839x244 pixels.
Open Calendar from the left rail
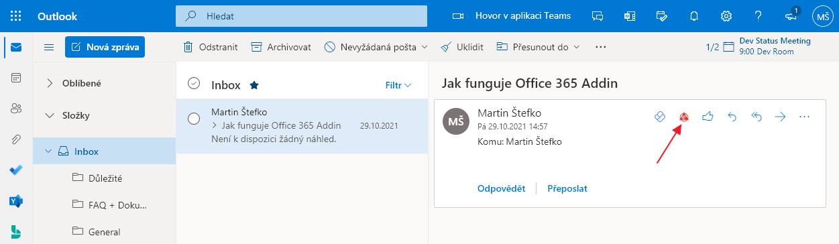tap(16, 78)
